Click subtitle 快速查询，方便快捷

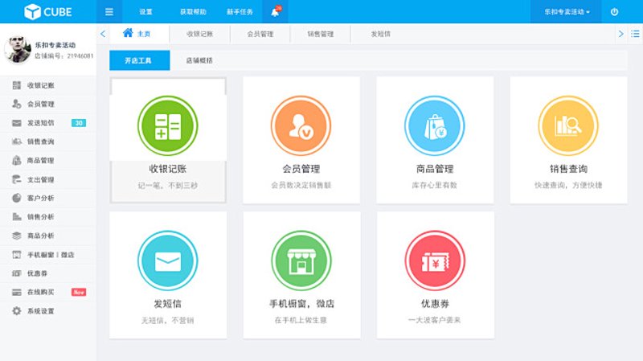pyautogui.click(x=568, y=186)
